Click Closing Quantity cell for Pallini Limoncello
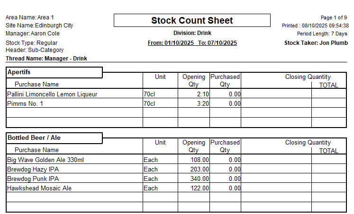Image resolution: width=354 pixels, height=214 pixels. point(276,94)
